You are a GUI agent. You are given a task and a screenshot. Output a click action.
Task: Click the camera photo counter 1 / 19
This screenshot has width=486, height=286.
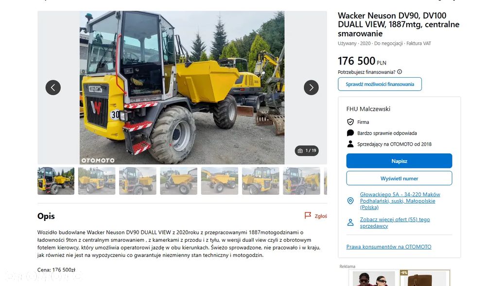click(307, 151)
